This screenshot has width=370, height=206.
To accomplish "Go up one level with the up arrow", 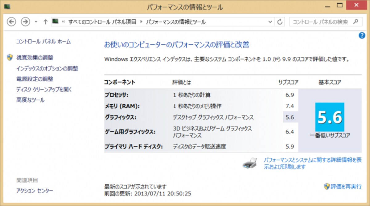I will click(46, 22).
